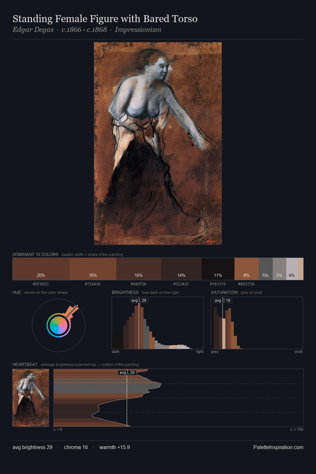Click the 'L = 0' axis label

58,429
